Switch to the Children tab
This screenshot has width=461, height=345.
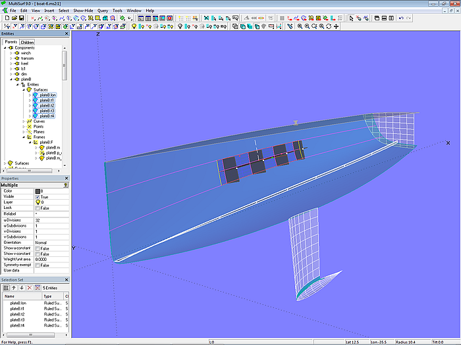tap(28, 42)
